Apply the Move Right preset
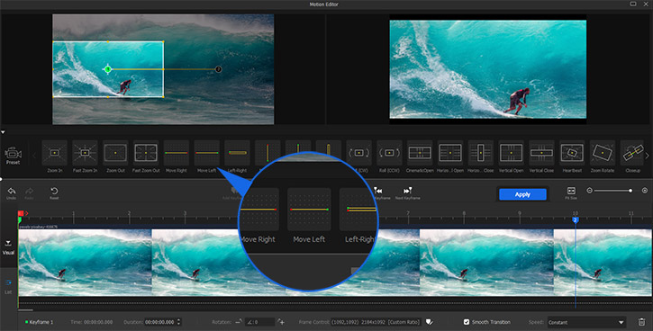The height and width of the screenshot is (331, 653). (177, 153)
